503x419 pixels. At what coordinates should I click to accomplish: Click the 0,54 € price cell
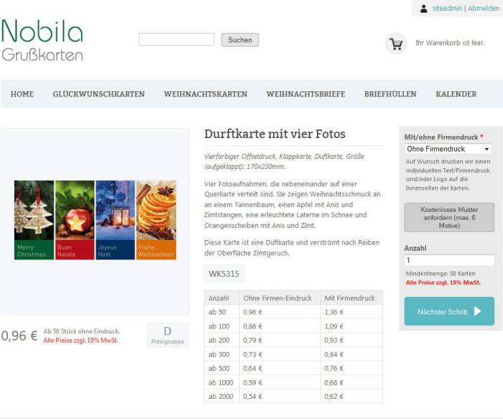(280, 396)
